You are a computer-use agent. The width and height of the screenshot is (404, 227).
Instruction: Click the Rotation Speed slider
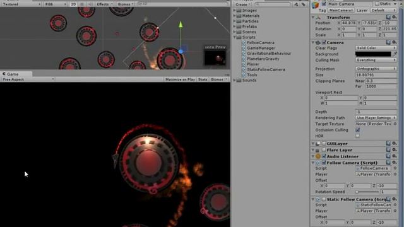click(x=367, y=192)
